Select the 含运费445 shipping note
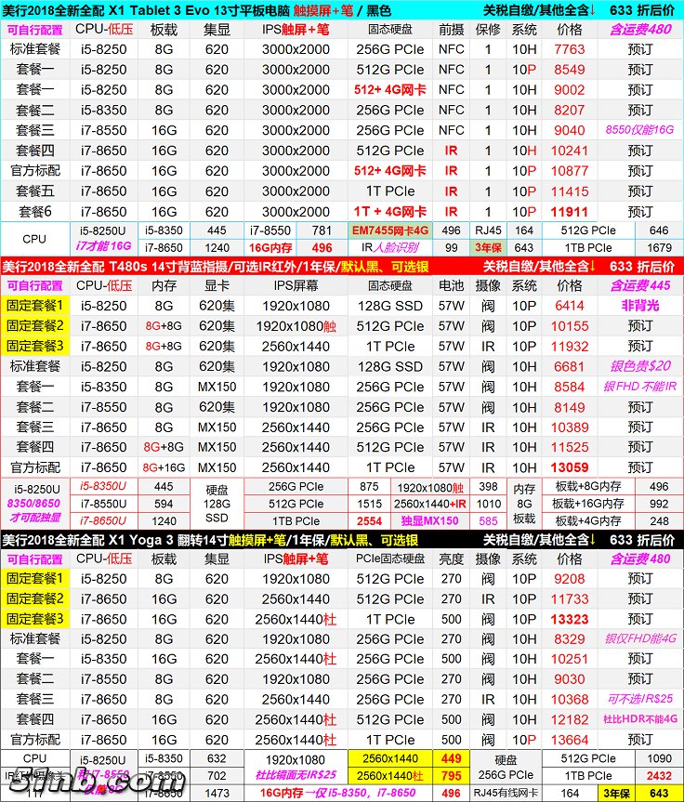Viewport: 684px width, 802px height. click(639, 285)
